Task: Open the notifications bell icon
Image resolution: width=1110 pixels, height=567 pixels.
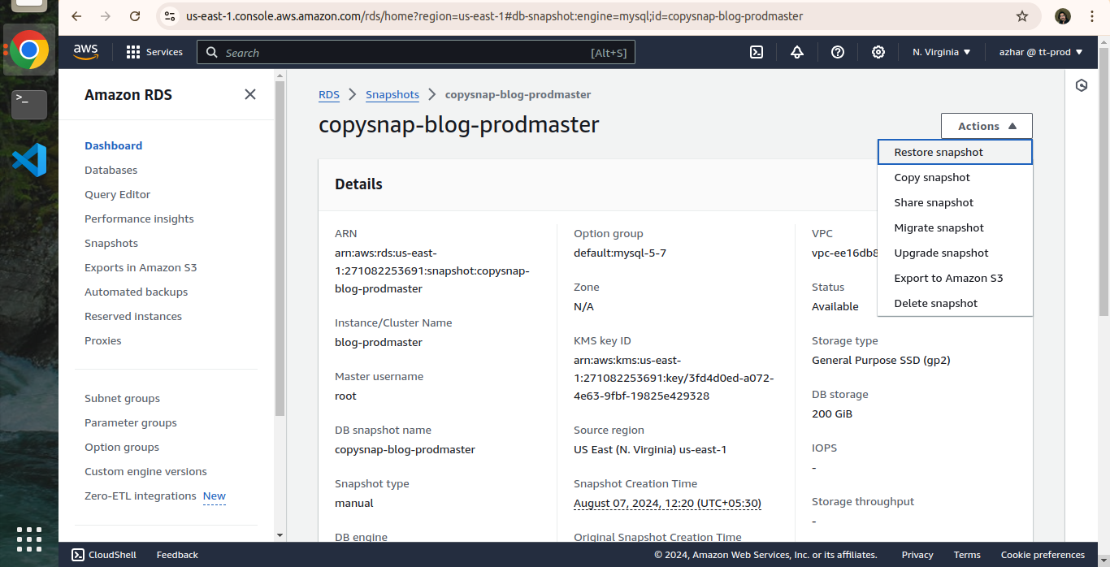Action: coord(797,52)
